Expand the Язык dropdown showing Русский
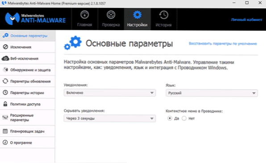 click(x=212, y=93)
